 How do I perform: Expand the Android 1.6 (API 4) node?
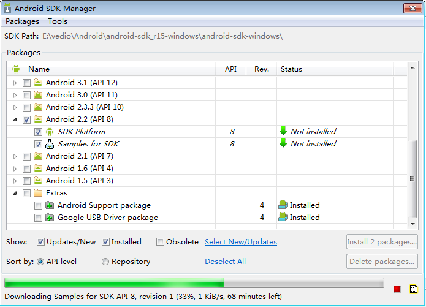pos(15,169)
